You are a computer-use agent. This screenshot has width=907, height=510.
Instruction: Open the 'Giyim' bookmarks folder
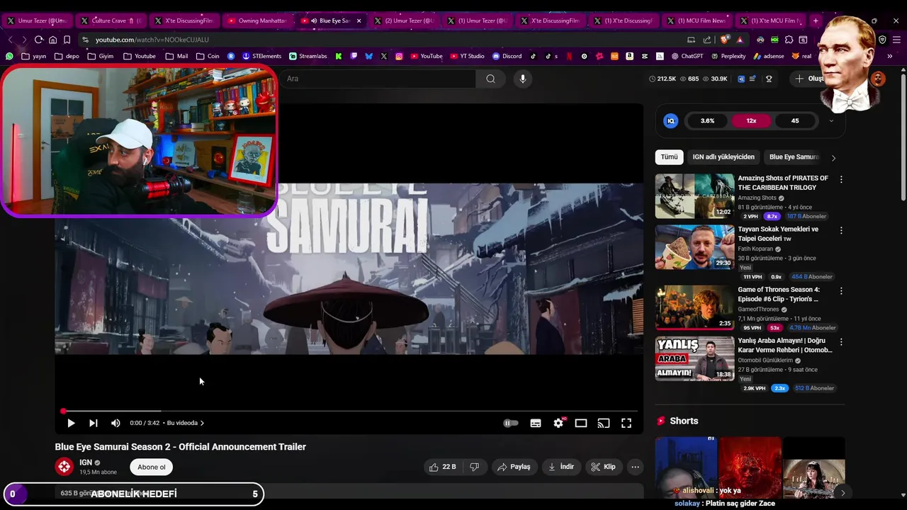pyautogui.click(x=100, y=56)
